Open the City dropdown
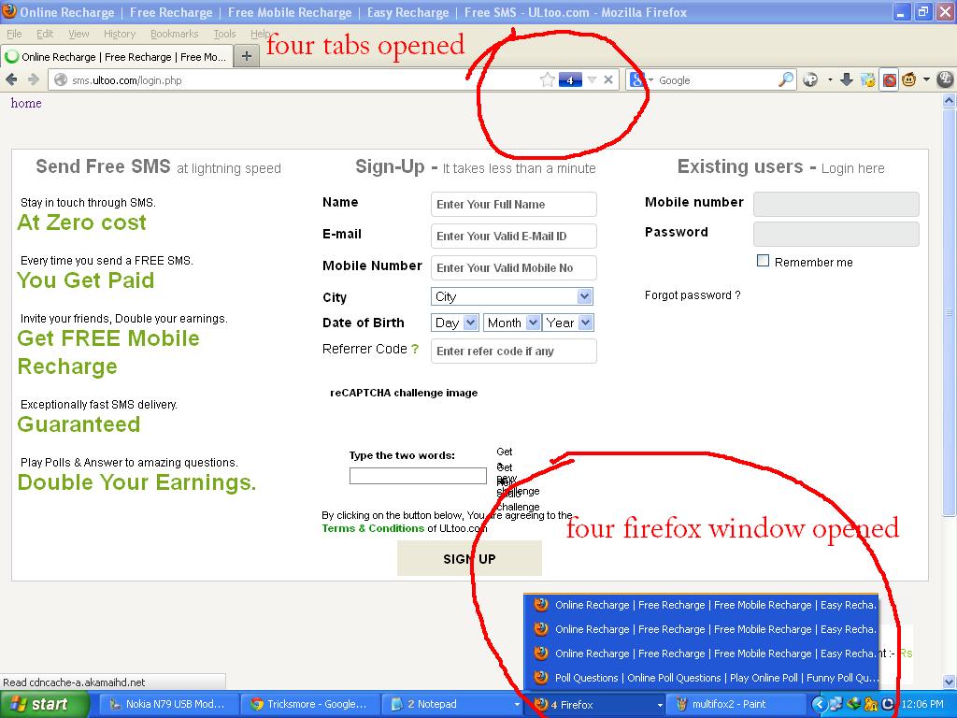Viewport: 957px width, 718px height. 512,296
